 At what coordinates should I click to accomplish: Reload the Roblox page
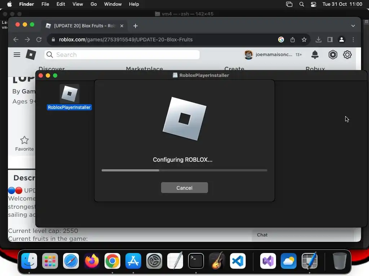[x=39, y=40]
